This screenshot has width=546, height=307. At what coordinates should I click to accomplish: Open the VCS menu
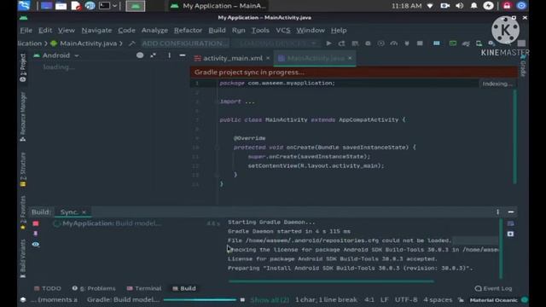pos(283,31)
